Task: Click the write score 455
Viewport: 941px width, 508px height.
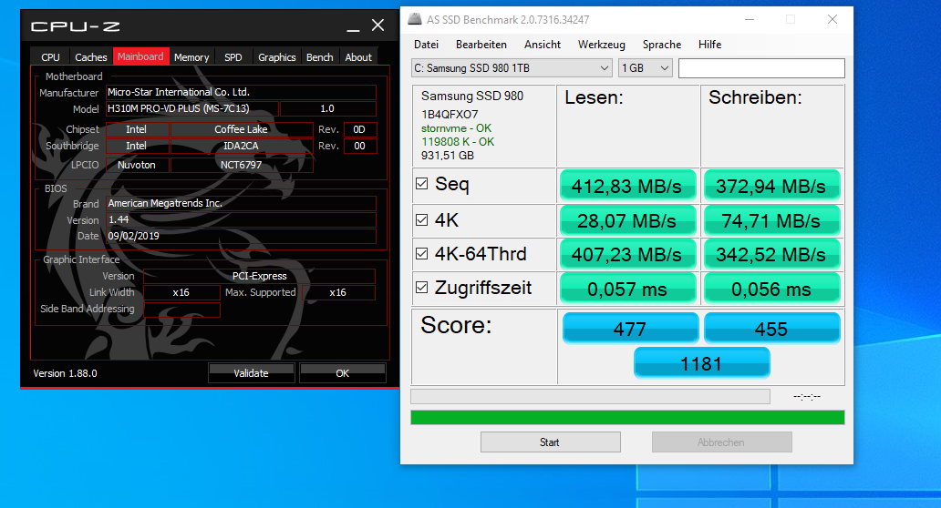Action: (771, 328)
